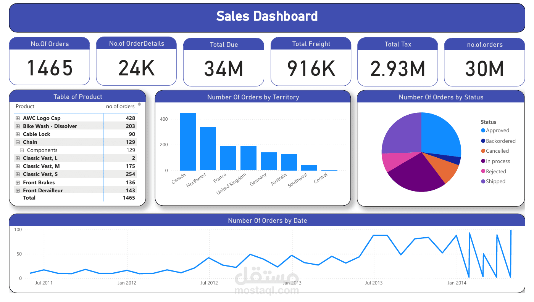Viewport: 534px width, 302px height.
Task: Click the Total row value 1465
Action: point(129,198)
